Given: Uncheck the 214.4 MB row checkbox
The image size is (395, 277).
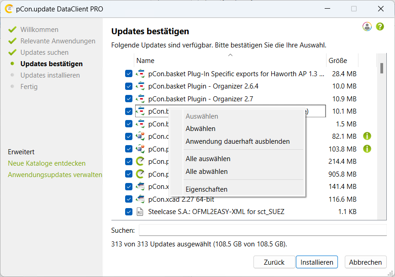Looking at the screenshot, I should [129, 162].
